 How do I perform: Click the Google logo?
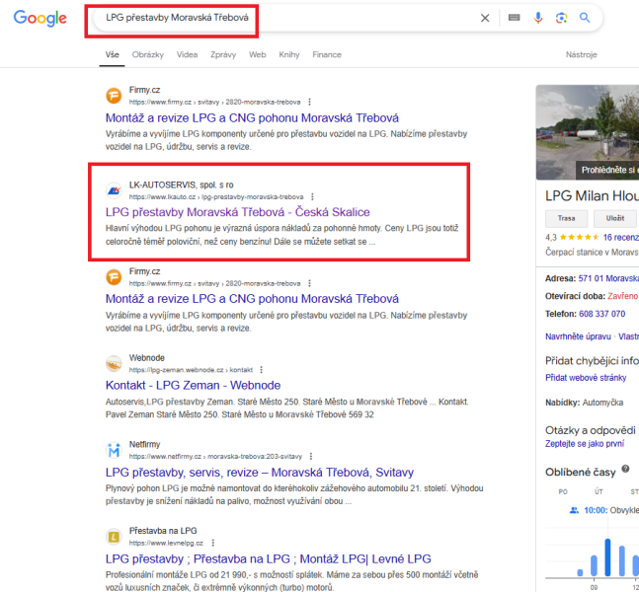pyautogui.click(x=40, y=18)
